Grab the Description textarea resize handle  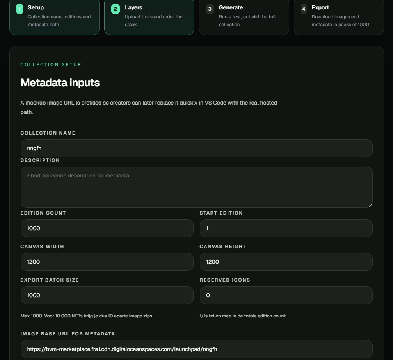pos(370,206)
